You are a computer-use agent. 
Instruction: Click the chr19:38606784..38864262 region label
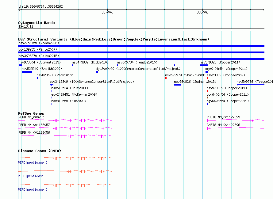pyautogui.click(x=40, y=7)
